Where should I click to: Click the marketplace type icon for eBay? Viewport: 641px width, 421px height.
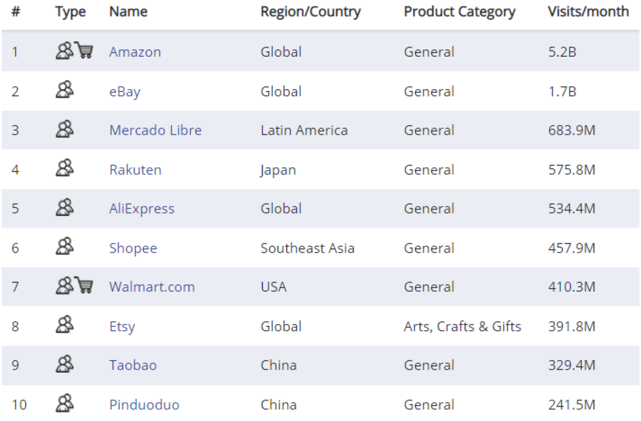(65, 91)
